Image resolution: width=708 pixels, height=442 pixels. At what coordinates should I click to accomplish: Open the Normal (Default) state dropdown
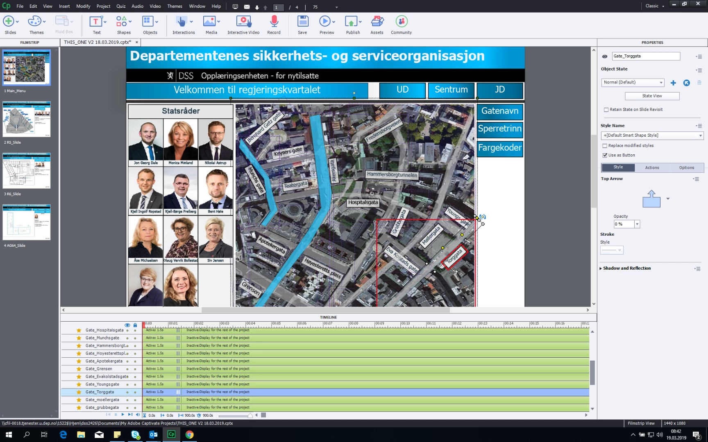(x=633, y=82)
